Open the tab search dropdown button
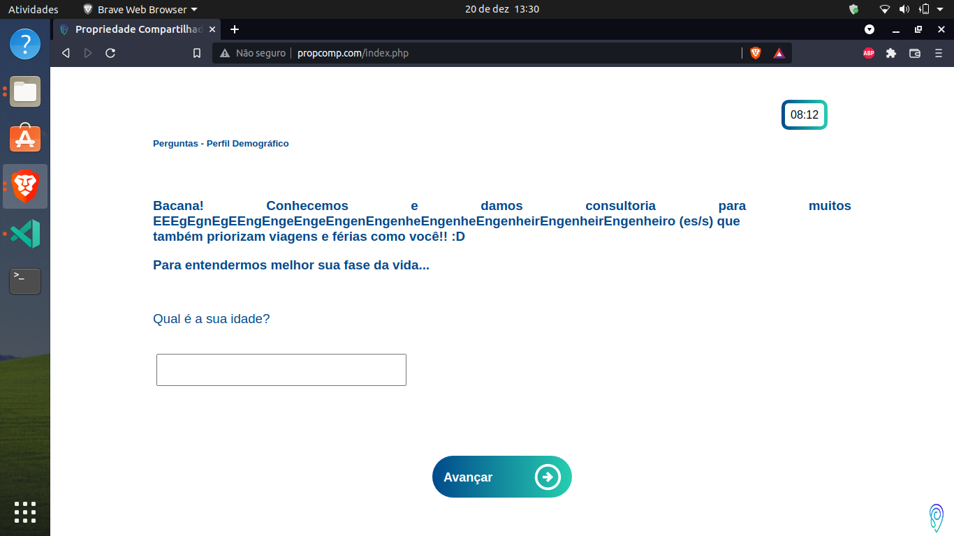This screenshot has width=954, height=536. tap(869, 29)
